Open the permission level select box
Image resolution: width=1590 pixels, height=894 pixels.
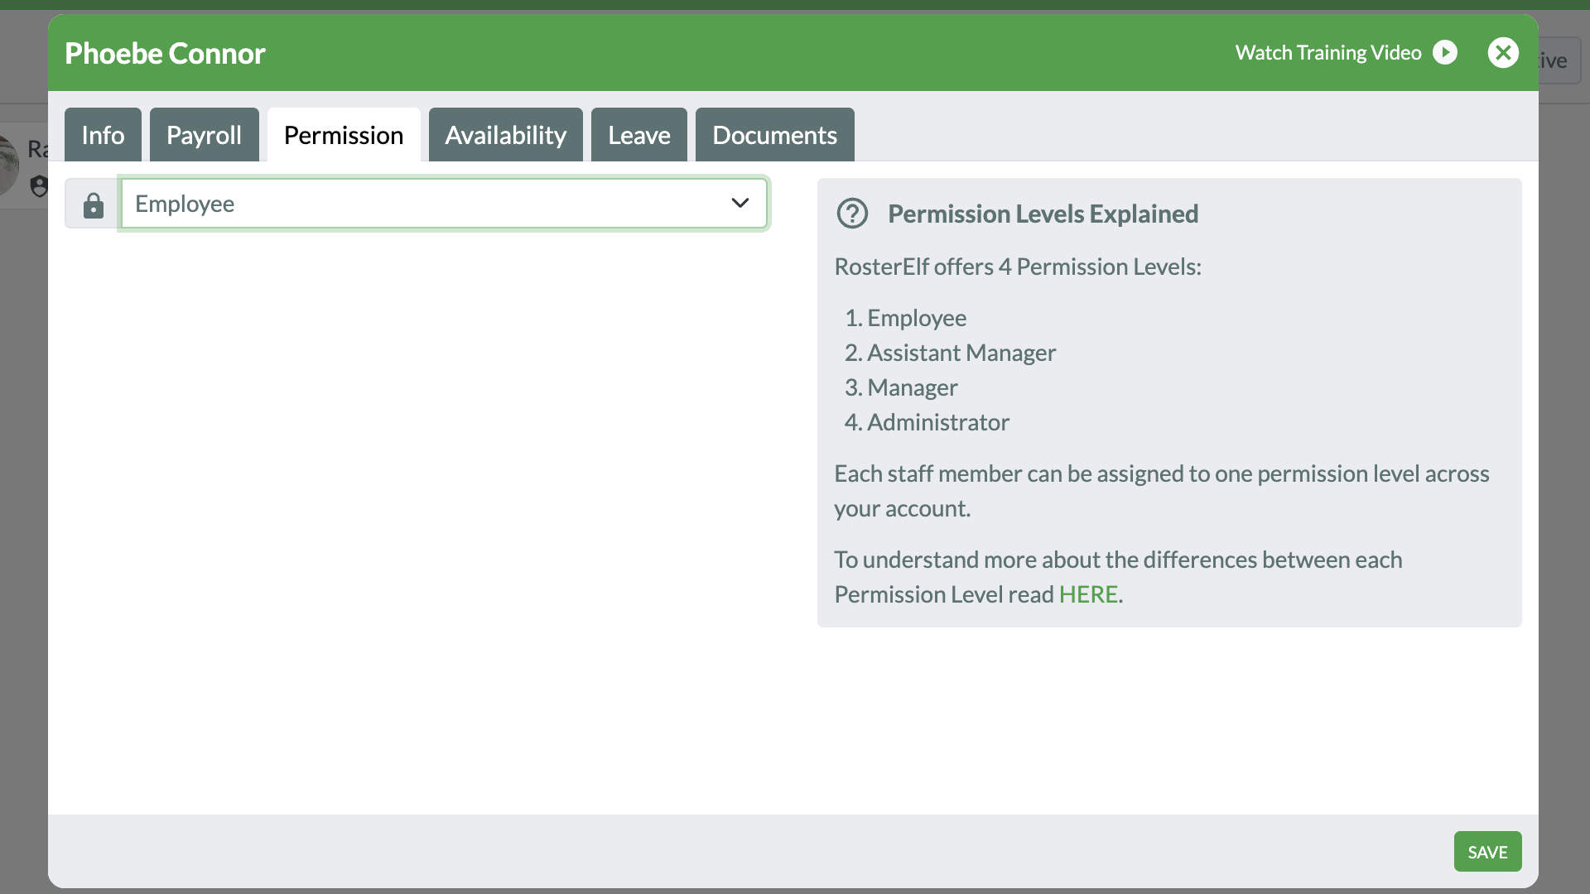(x=431, y=204)
